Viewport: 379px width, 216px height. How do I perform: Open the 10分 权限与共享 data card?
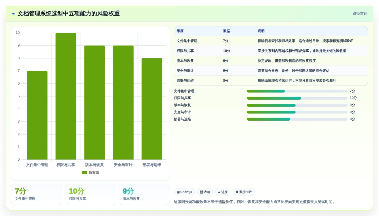tap(90, 194)
